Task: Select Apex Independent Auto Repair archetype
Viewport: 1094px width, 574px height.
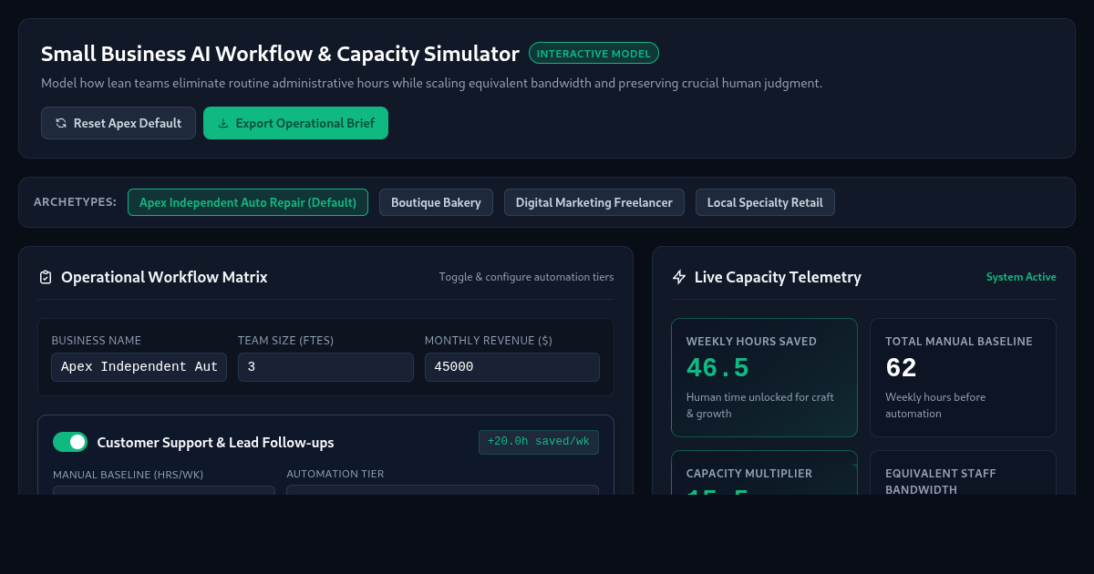Action: pos(248,202)
